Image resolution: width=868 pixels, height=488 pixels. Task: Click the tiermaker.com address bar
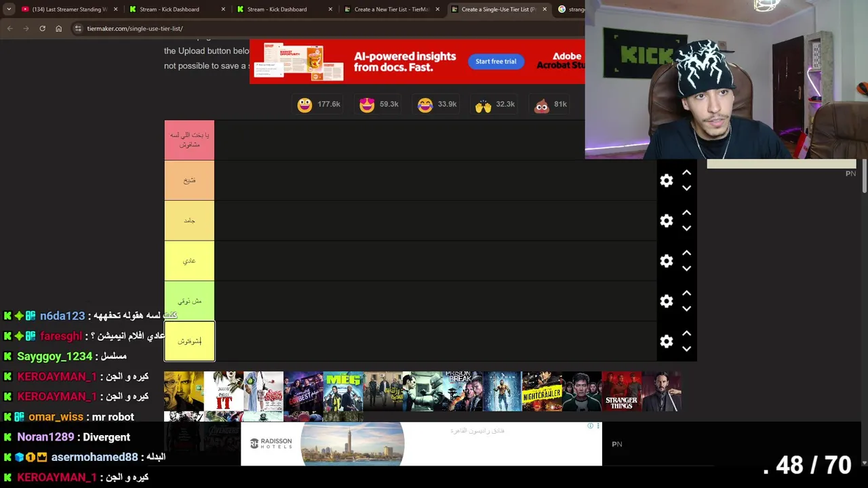click(329, 28)
